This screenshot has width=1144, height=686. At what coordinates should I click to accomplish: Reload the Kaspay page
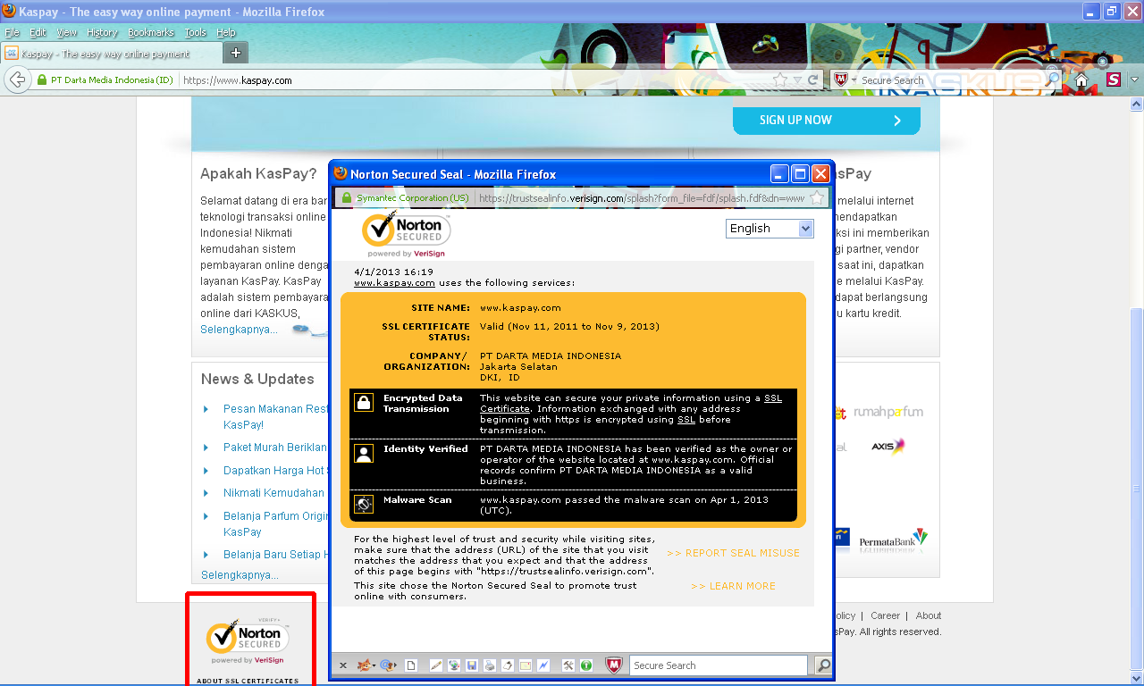click(x=813, y=79)
